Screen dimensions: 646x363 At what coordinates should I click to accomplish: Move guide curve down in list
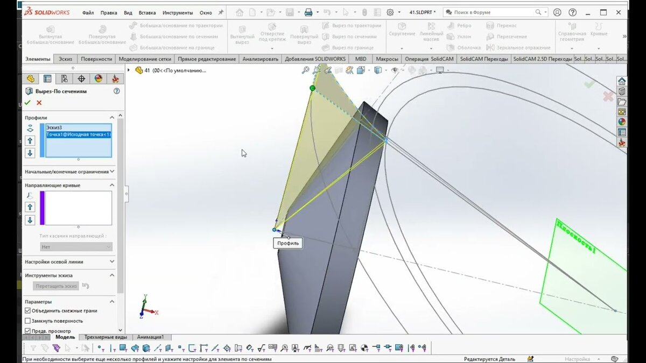[30, 220]
